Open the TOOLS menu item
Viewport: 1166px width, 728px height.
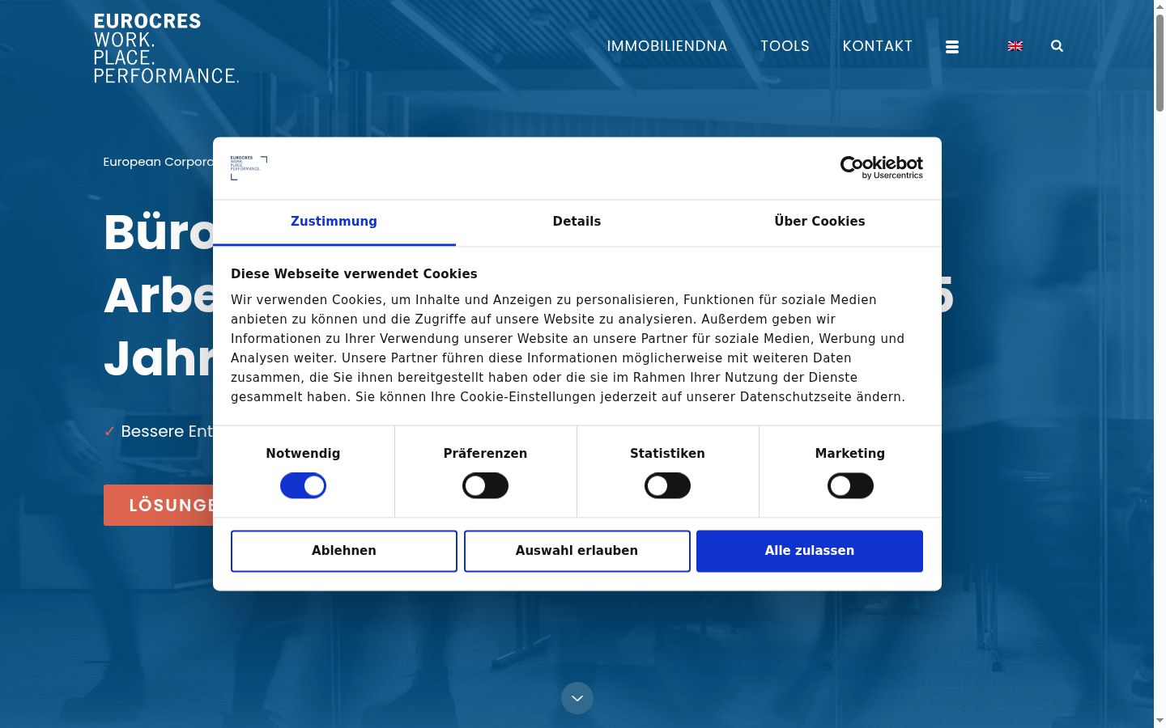785,46
